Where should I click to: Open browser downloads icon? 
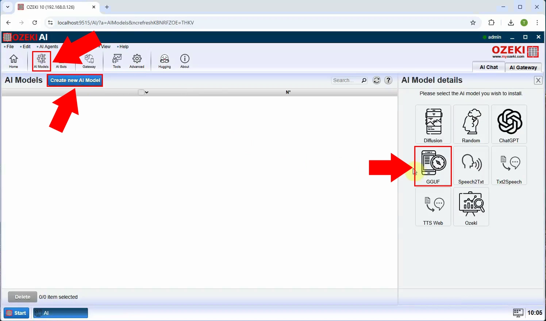click(x=511, y=23)
